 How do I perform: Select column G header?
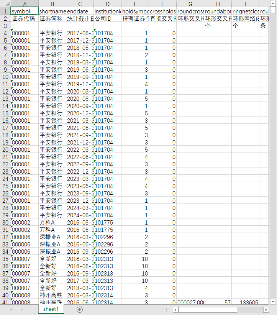(x=190, y=4)
